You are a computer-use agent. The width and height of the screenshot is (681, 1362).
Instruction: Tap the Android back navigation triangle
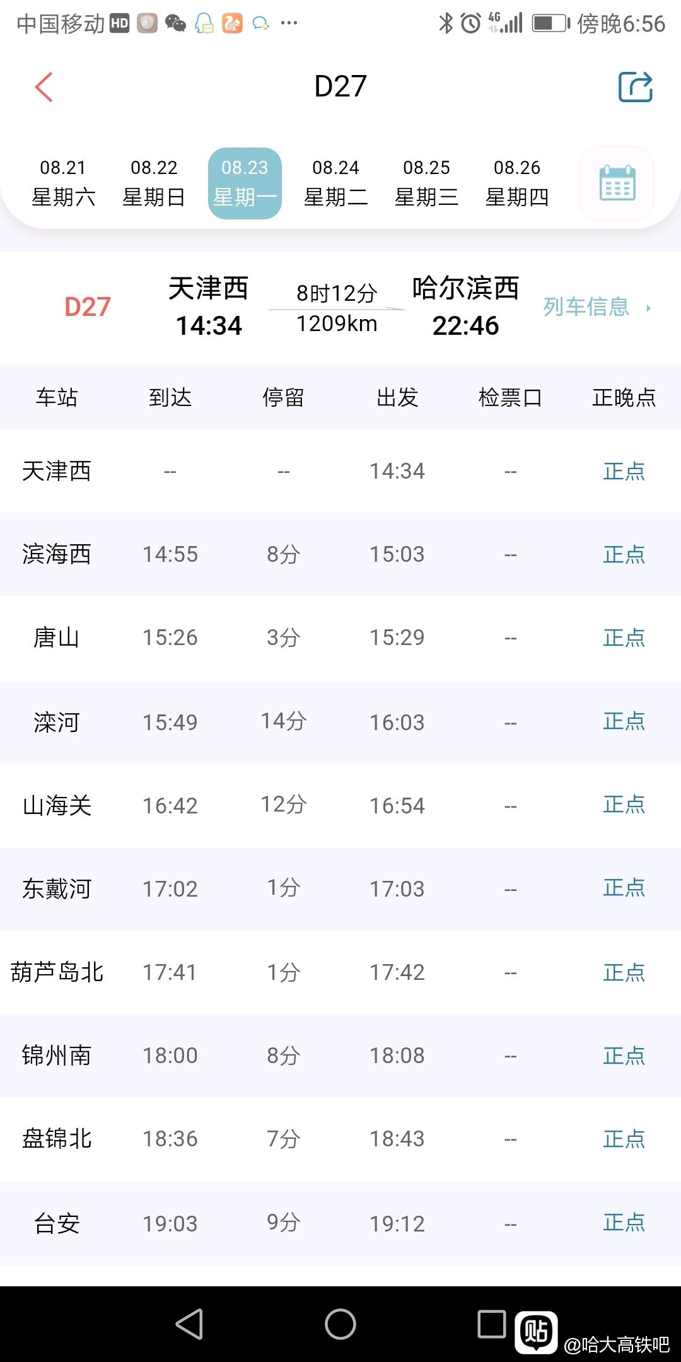(x=189, y=1324)
